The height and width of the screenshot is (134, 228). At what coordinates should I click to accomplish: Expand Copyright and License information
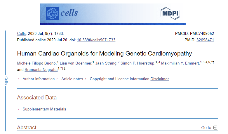pyautogui.click(x=119, y=79)
